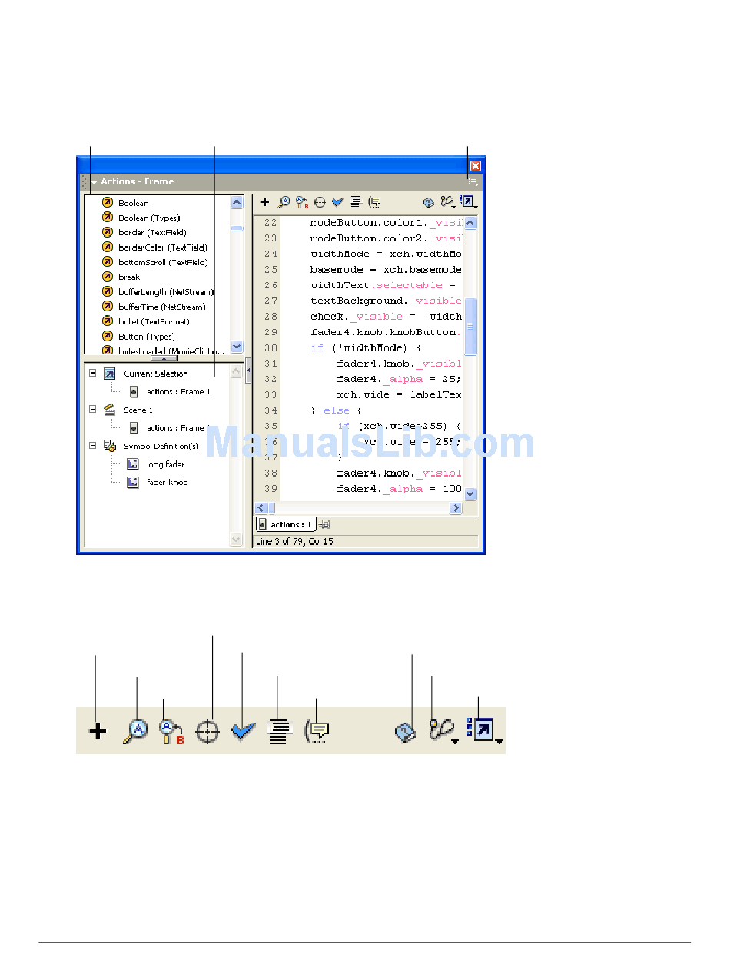Open View Options dropdown in Actions panel toolbar
This screenshot has height=967, width=730.
pyautogui.click(x=469, y=202)
